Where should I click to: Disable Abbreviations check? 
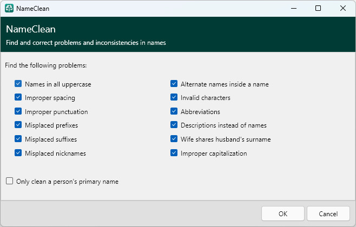pos(174,111)
